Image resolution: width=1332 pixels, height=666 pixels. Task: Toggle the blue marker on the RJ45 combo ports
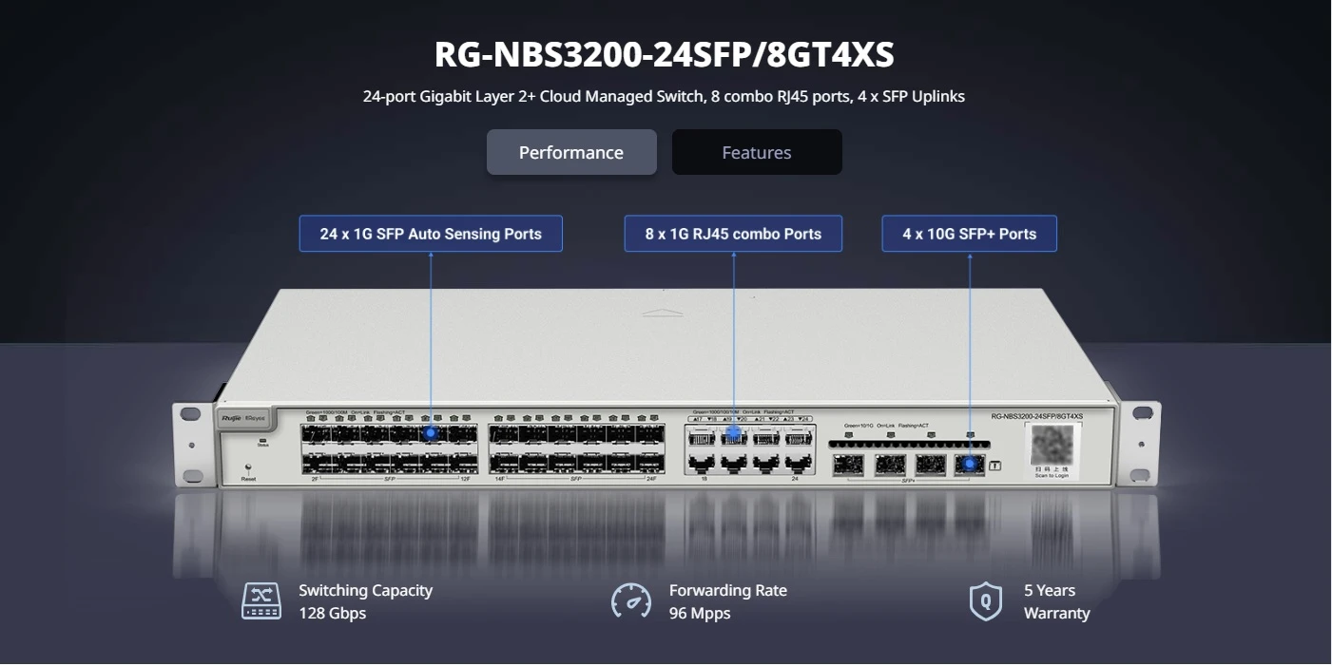(734, 431)
